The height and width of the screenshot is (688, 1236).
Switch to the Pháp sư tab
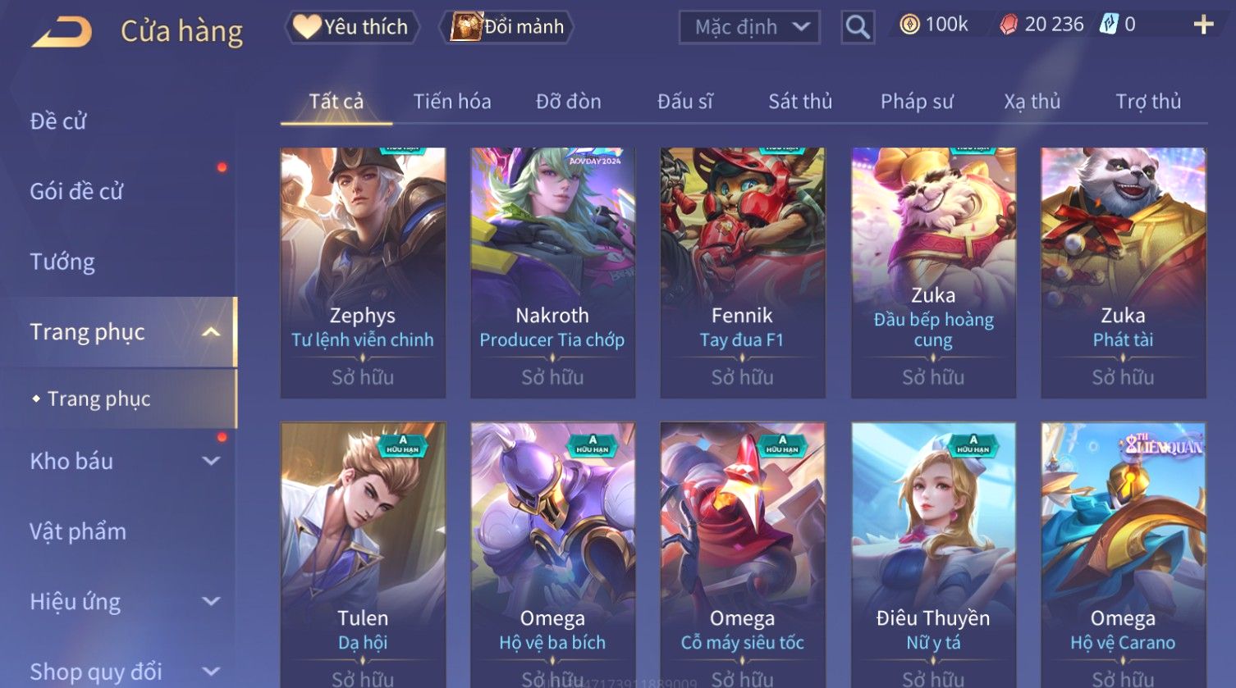pyautogui.click(x=917, y=102)
